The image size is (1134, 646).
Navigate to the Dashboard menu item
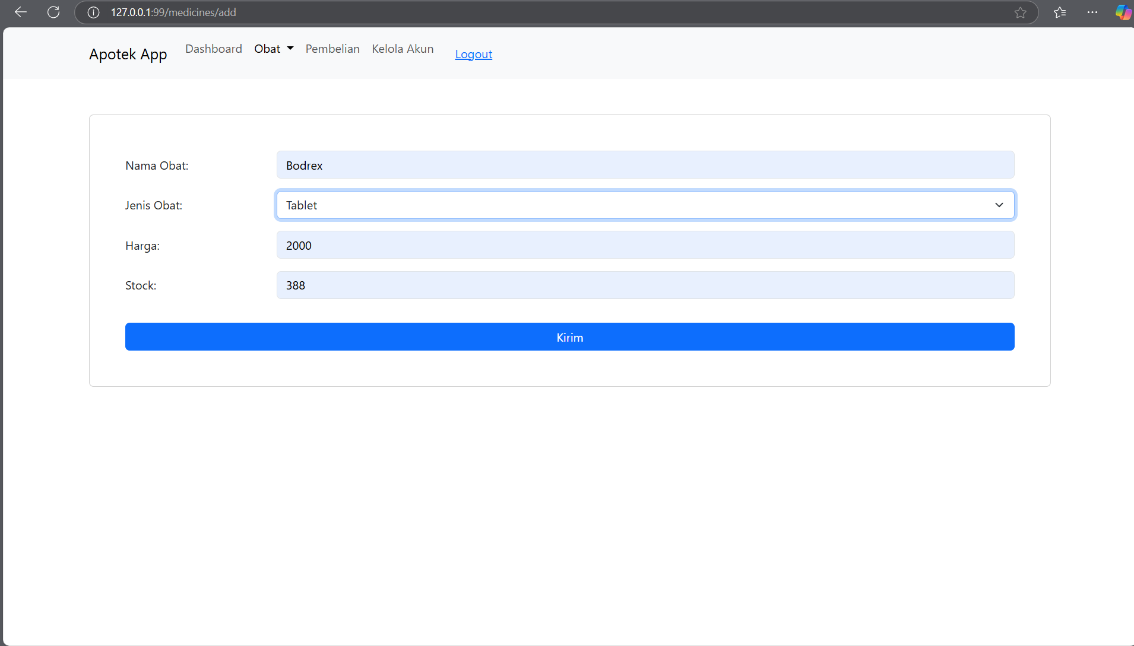point(213,49)
